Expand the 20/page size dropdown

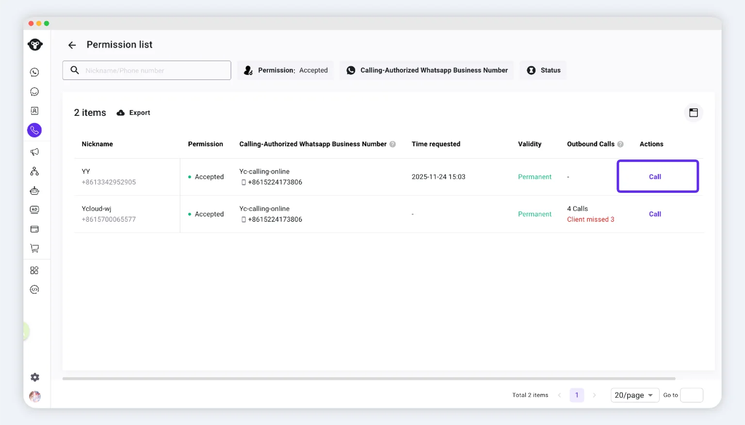634,395
